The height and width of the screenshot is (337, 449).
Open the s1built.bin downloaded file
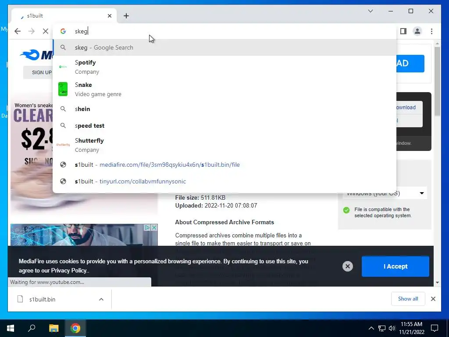[42, 299]
